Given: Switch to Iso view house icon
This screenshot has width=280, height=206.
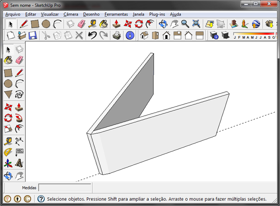Looking at the screenshot, I should (144, 35).
